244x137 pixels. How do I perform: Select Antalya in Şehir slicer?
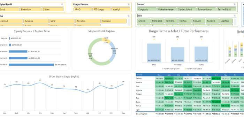click(88, 21)
